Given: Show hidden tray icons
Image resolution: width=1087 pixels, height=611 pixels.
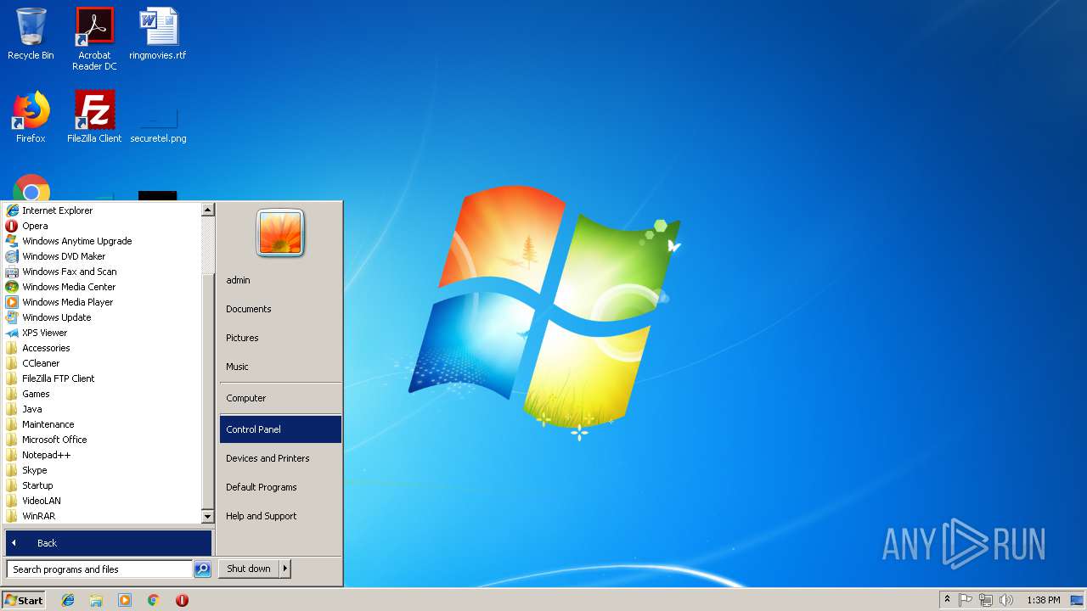Looking at the screenshot, I should pyautogui.click(x=947, y=600).
